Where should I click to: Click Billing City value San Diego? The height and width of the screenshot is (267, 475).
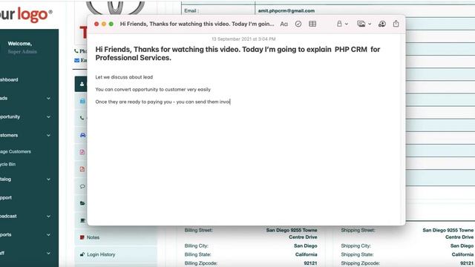coord(305,245)
